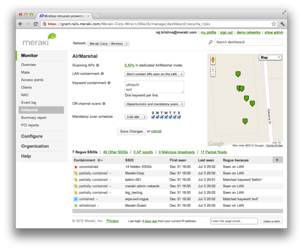Open the 0 Malicious broadcasts tab

pyautogui.click(x=177, y=152)
